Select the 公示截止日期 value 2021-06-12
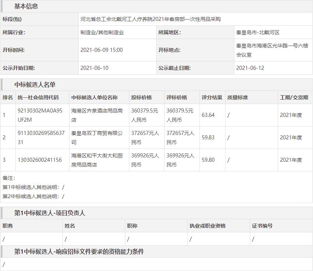Screen dimensions: 313x271 pos(250,68)
